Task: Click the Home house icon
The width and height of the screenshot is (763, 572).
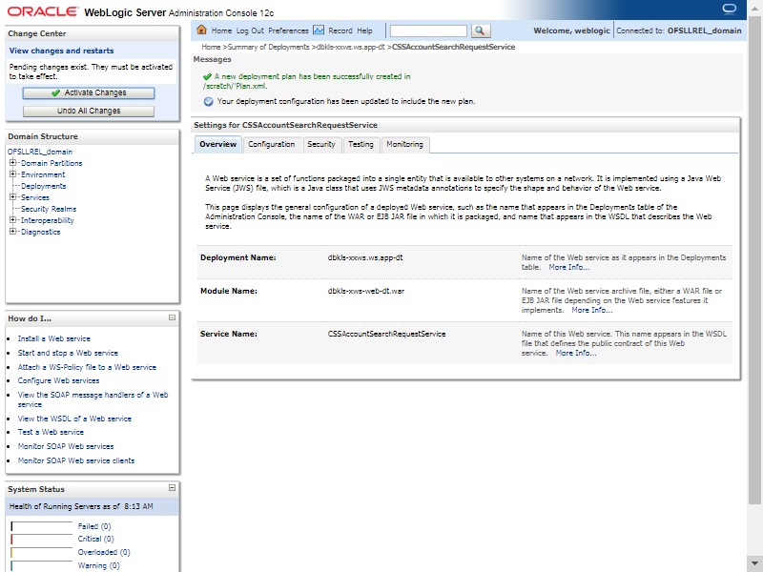Action: pos(201,31)
